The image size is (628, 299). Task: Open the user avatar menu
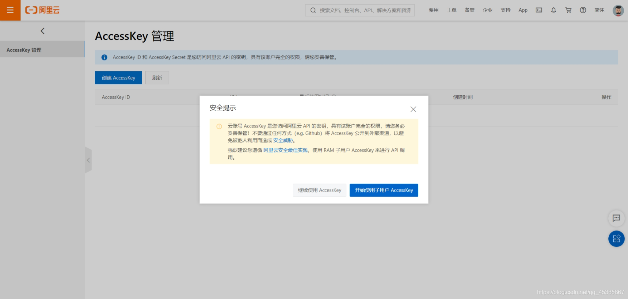point(618,10)
